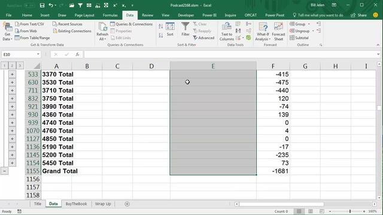383x215 pixels.
Task: Collapse the ribbon
Action: 378,45
